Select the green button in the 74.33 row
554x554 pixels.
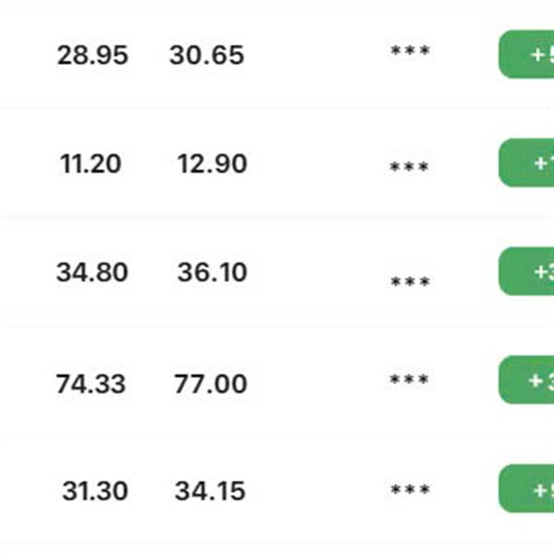pos(527,380)
